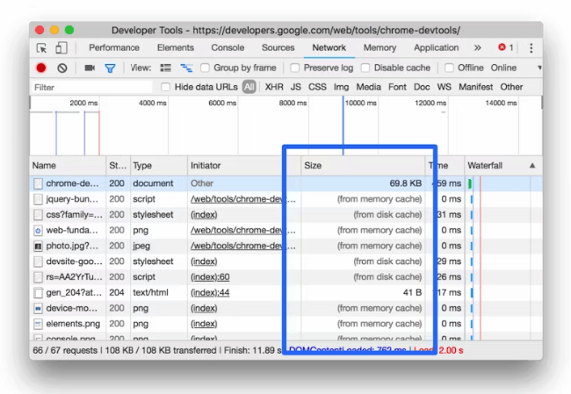
Task: Click the photo.jpg thumbnail icon
Action: pyautogui.click(x=38, y=246)
